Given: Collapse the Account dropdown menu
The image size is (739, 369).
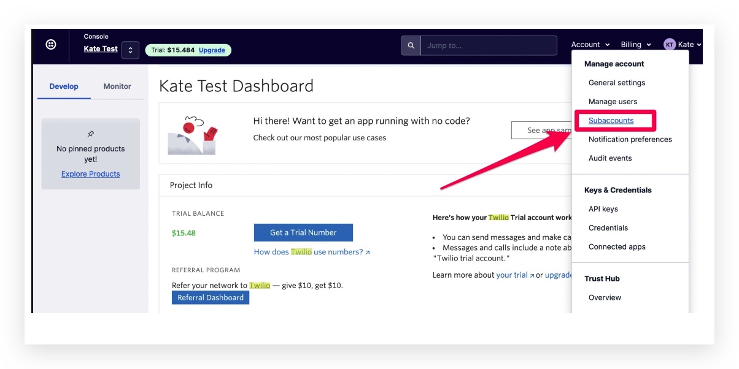Looking at the screenshot, I should (x=590, y=45).
